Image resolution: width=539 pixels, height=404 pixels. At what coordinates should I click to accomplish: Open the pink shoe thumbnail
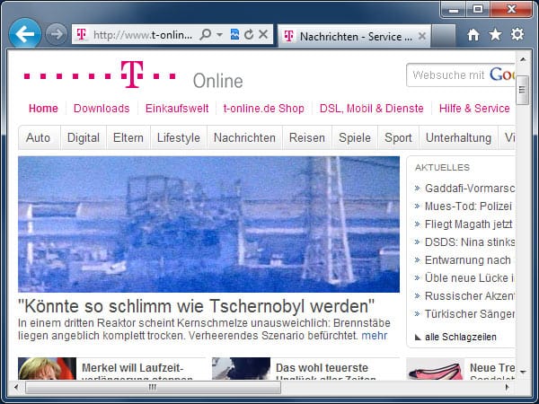435,369
